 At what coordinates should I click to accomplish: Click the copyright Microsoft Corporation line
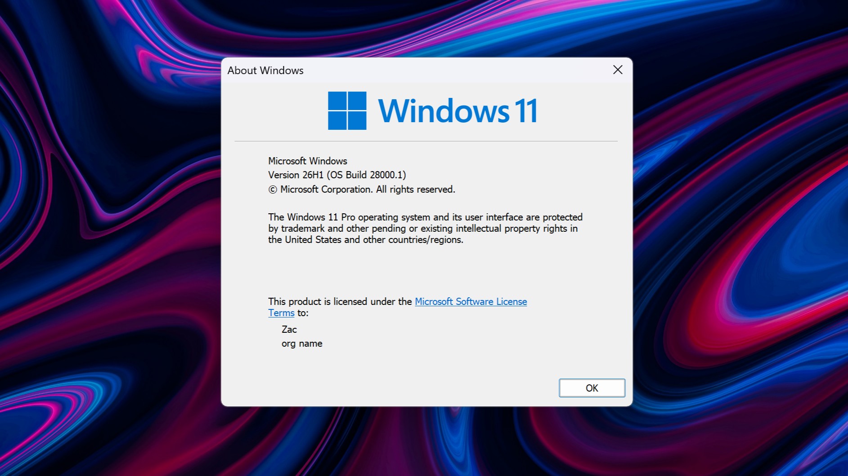[361, 190]
